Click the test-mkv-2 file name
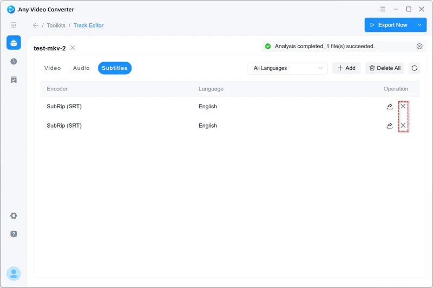Image resolution: width=433 pixels, height=288 pixels. [x=50, y=48]
